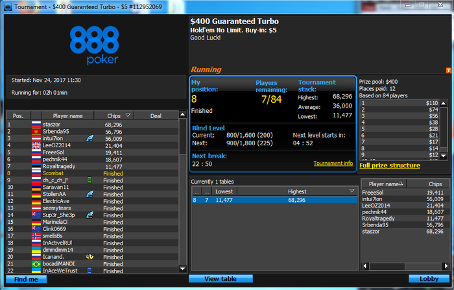
Task: Click the $74 second place prize row
Action: tap(400, 110)
